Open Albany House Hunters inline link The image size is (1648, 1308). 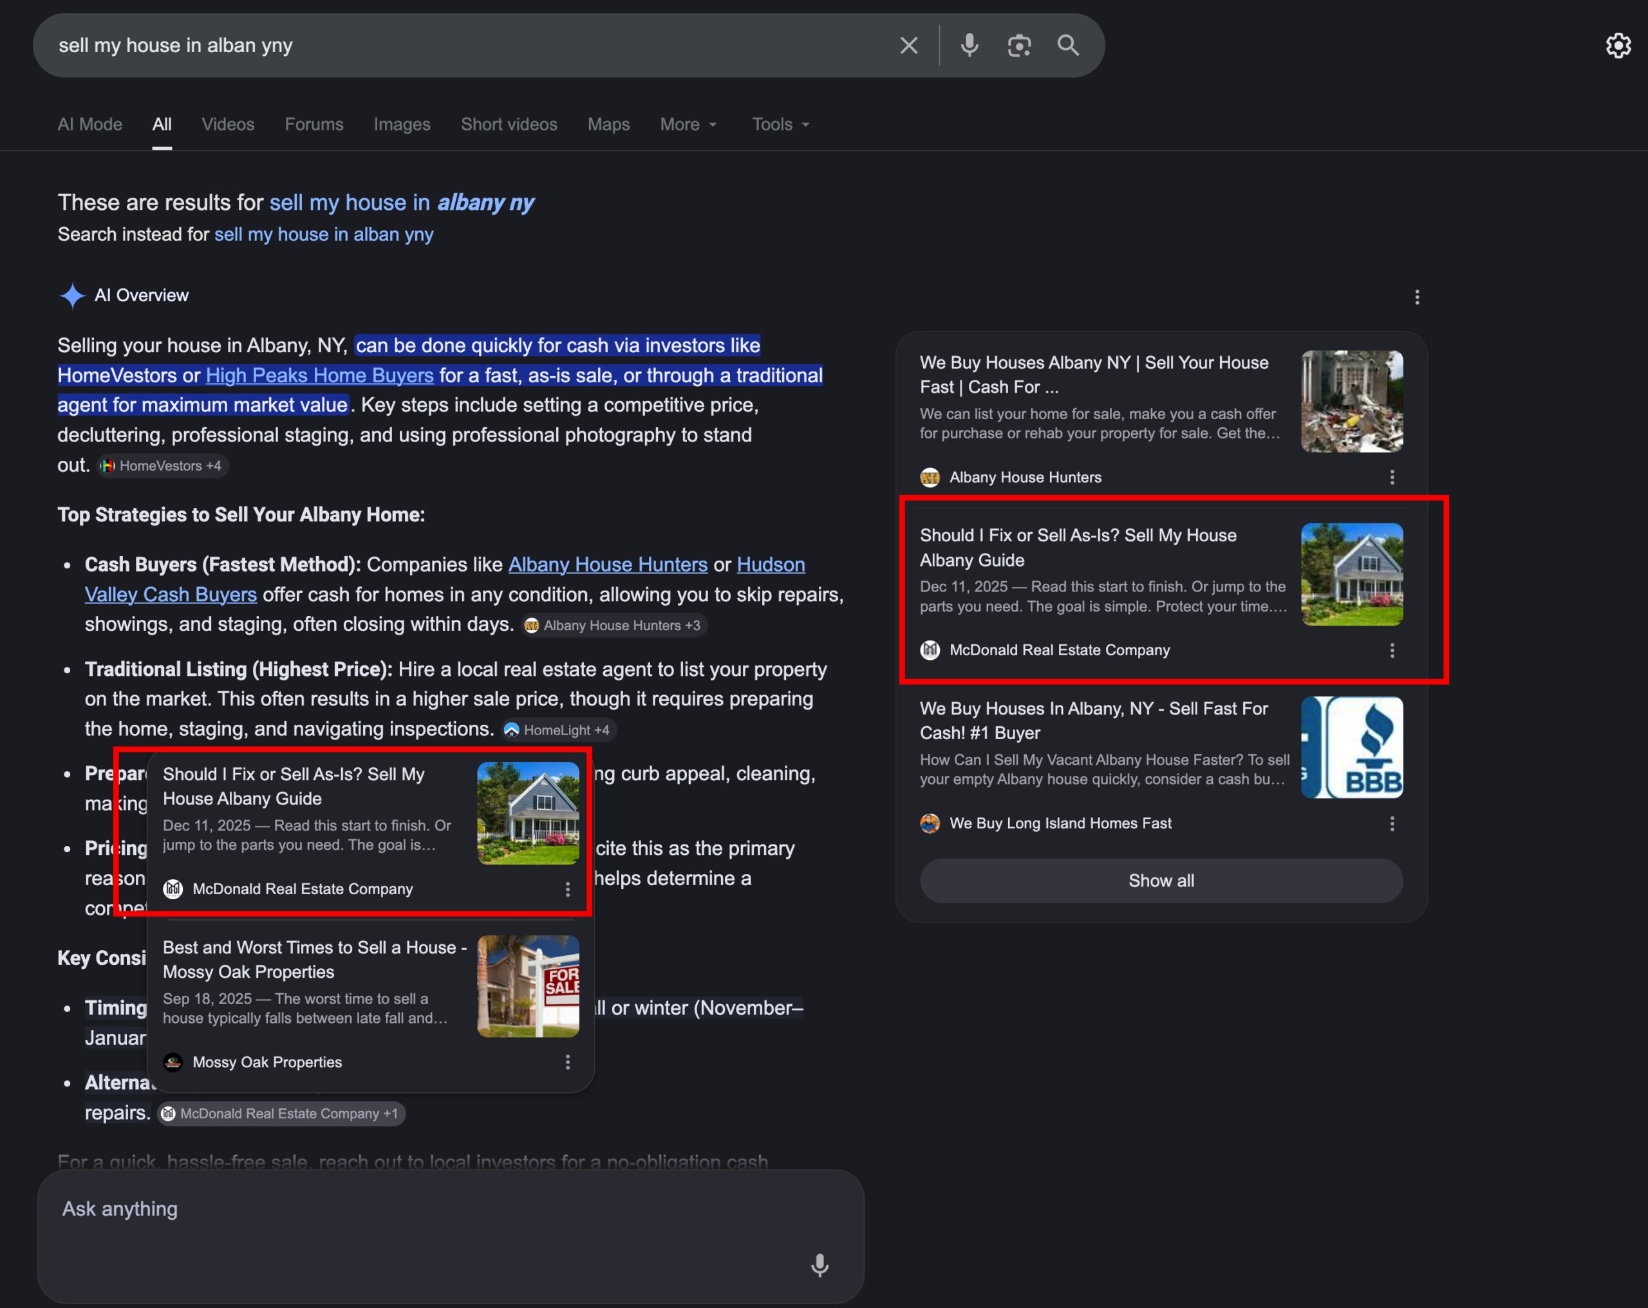[x=608, y=565]
